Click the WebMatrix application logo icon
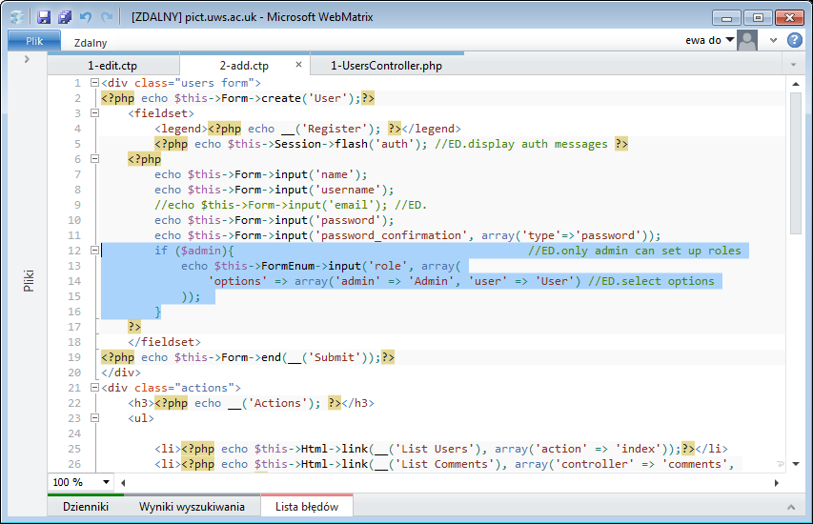813x524 pixels. [x=17, y=17]
